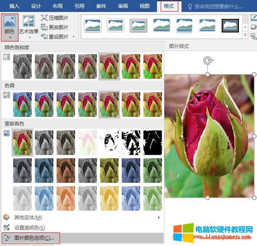
Task: Apply the black double-frame picture style
Action: [230, 25]
